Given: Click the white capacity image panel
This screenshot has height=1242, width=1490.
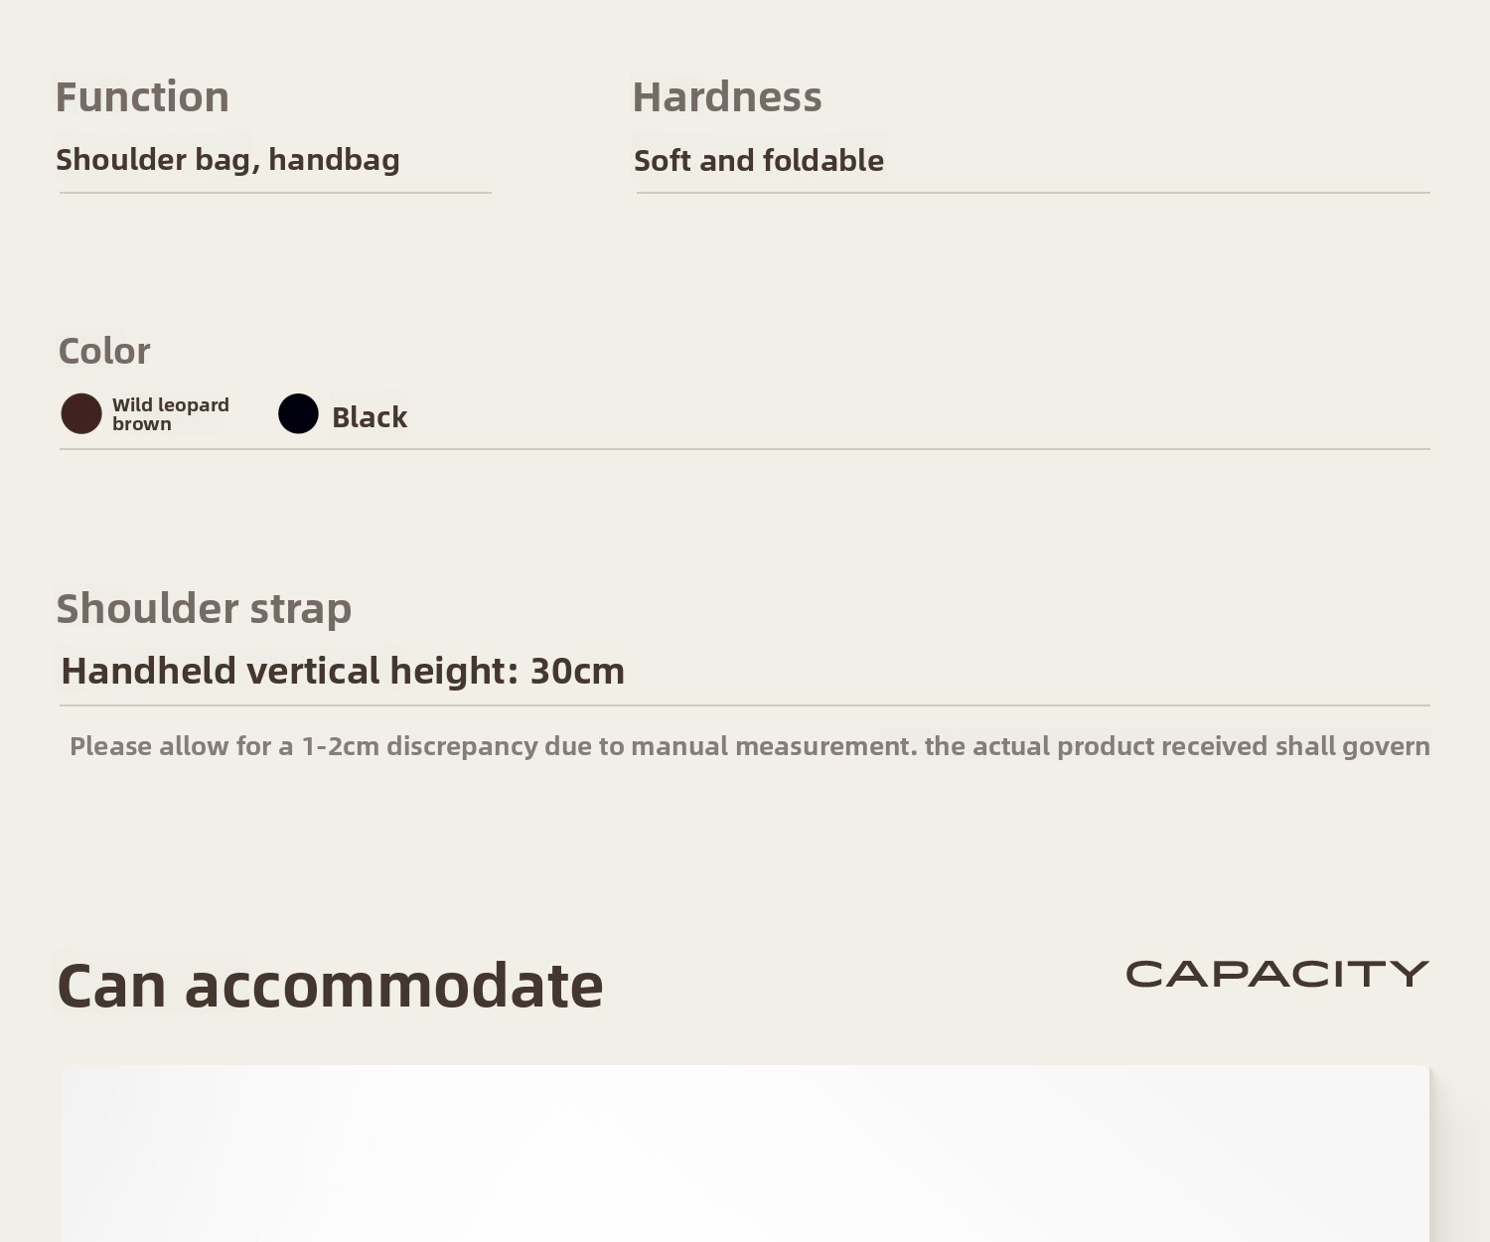Looking at the screenshot, I should 745,1153.
